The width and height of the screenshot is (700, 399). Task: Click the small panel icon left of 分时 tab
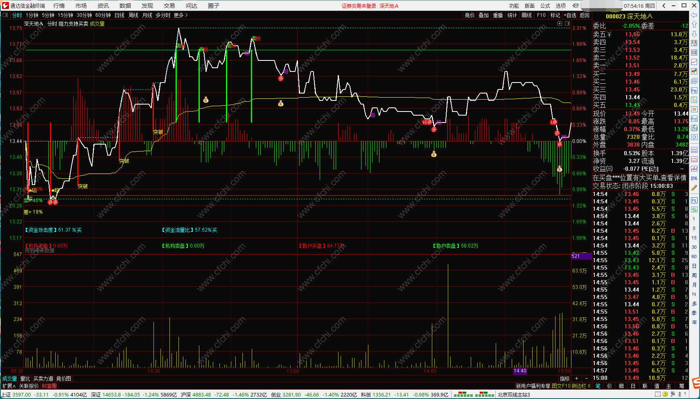tap(5, 15)
